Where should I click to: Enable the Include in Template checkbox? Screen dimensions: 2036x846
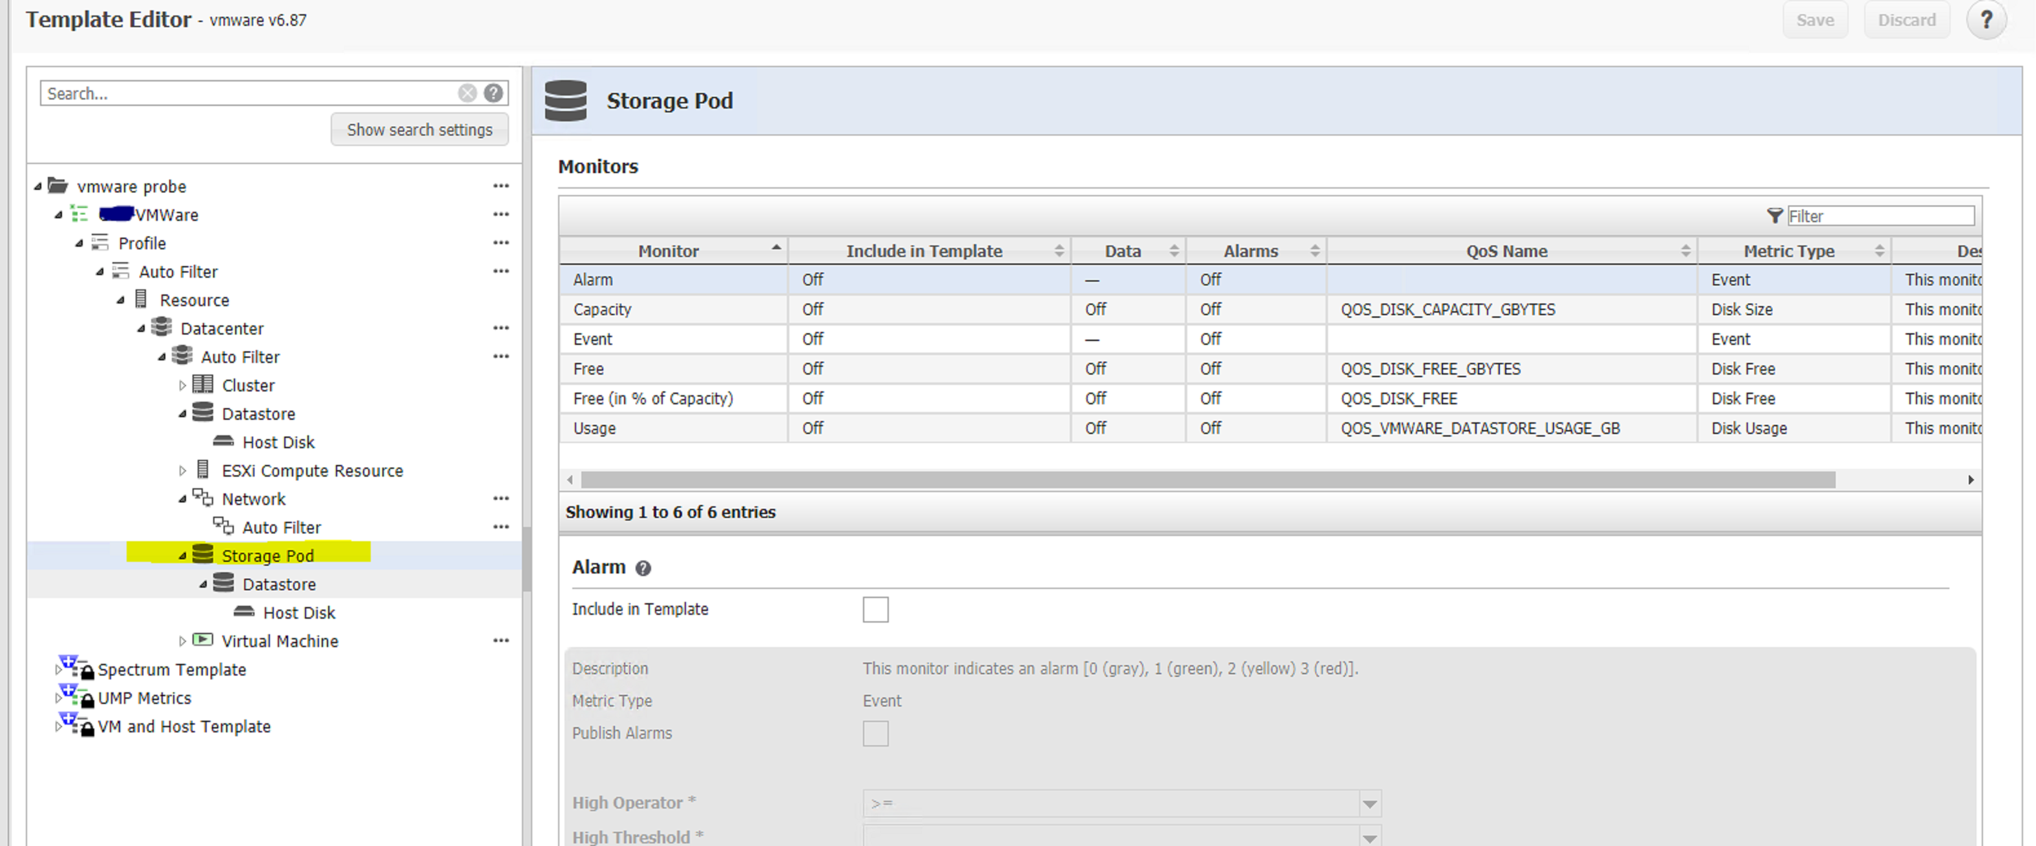[875, 609]
